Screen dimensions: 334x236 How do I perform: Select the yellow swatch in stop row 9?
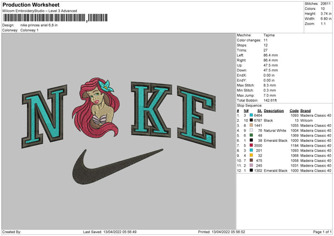coord(251,155)
